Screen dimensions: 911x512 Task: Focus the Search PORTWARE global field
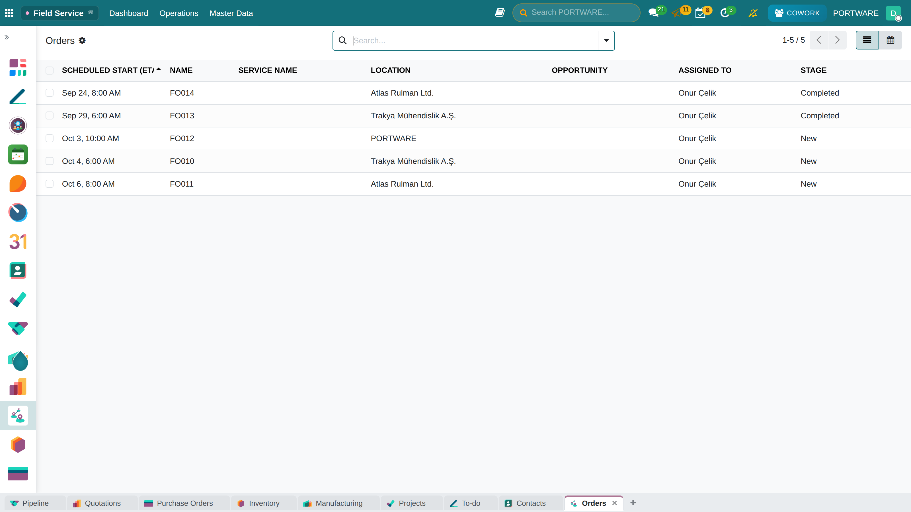click(576, 13)
